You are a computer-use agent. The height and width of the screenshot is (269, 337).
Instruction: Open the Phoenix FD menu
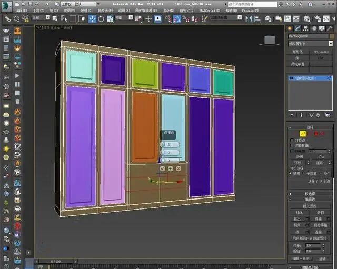(250, 11)
